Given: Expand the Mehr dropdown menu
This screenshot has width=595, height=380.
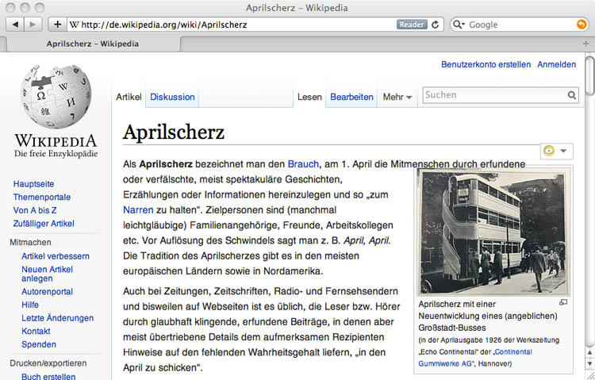Looking at the screenshot, I should [x=397, y=97].
